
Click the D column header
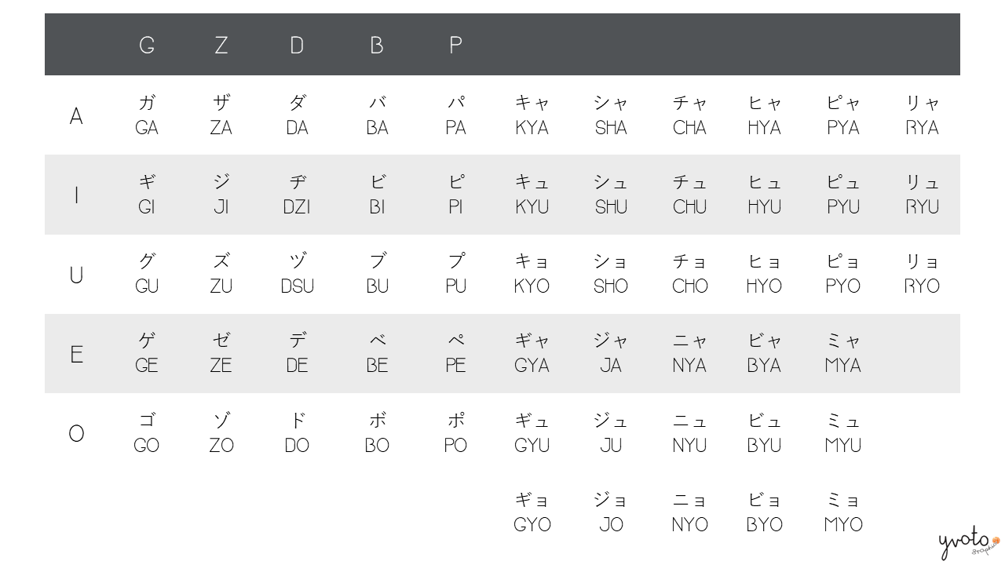click(x=297, y=46)
